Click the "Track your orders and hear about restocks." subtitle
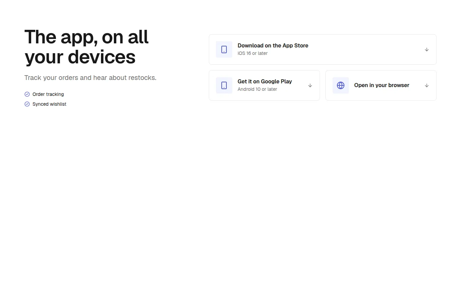The width and height of the screenshot is (461, 288). (x=91, y=78)
